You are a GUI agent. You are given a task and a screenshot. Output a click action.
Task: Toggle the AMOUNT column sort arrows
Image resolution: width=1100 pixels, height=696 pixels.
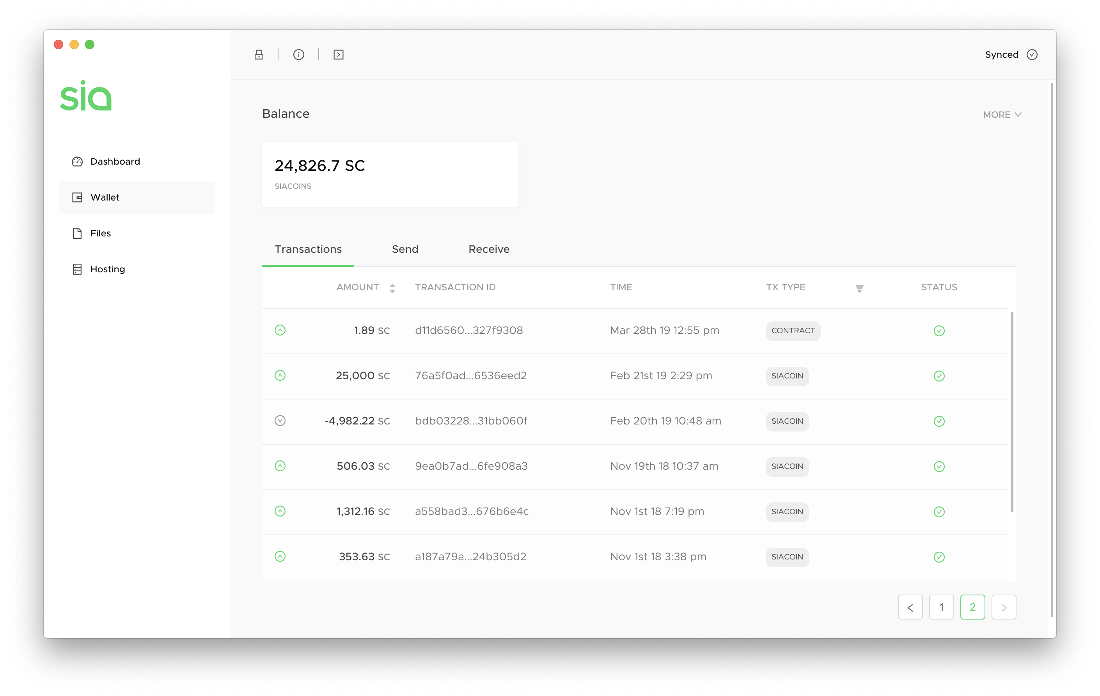coord(392,288)
